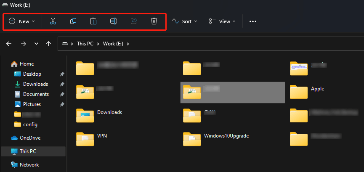The image size is (364, 172).
Task: Open the New item dropdown
Action: click(x=22, y=21)
